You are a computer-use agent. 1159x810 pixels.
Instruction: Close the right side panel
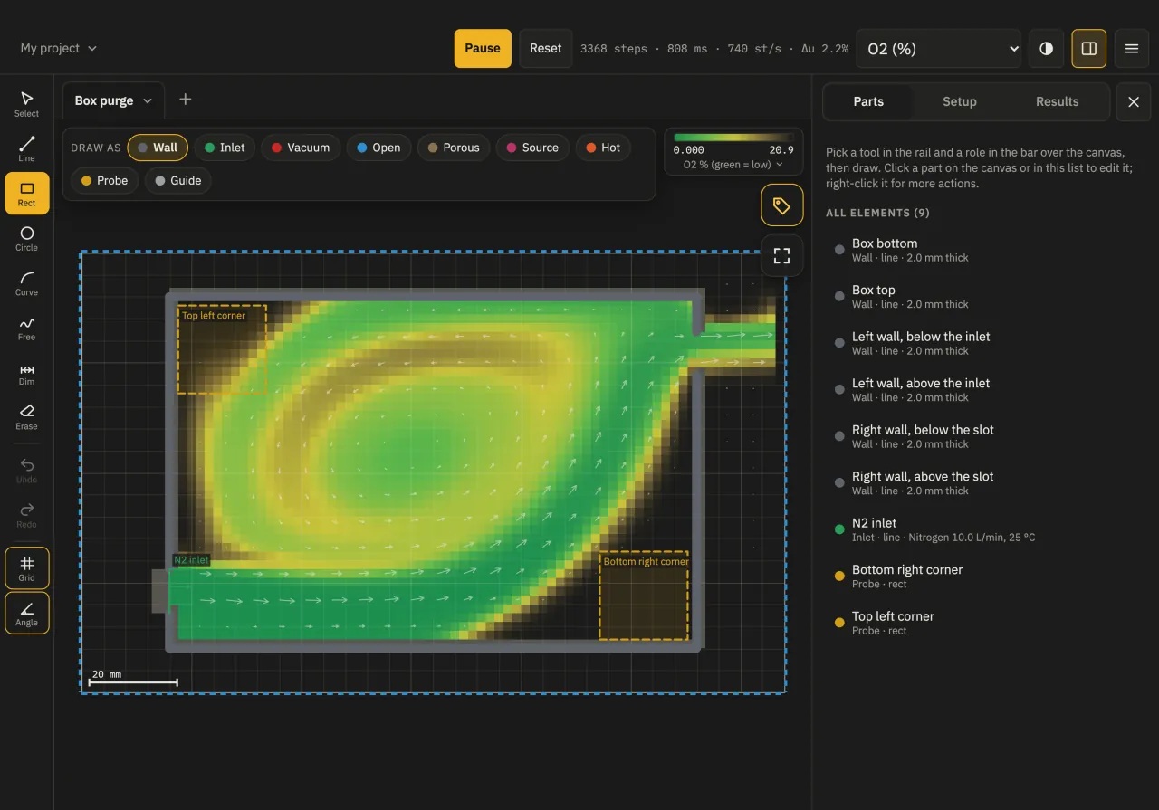point(1133,102)
